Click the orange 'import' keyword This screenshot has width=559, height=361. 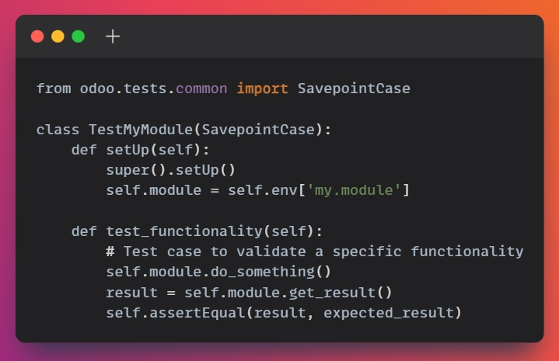[262, 89]
